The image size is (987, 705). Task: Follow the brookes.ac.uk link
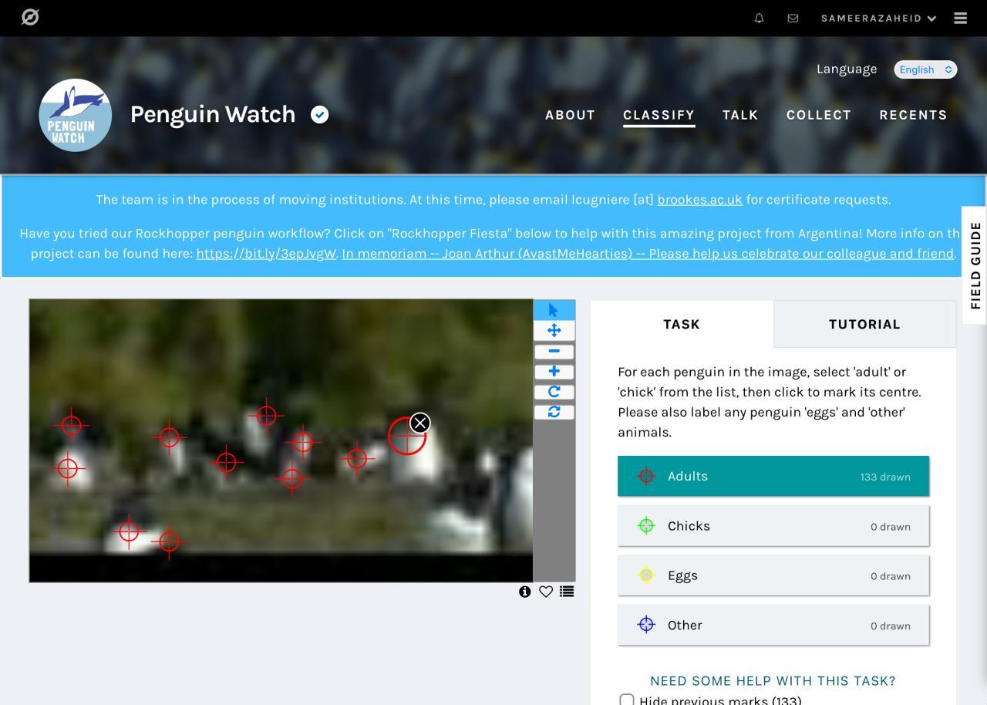click(699, 200)
